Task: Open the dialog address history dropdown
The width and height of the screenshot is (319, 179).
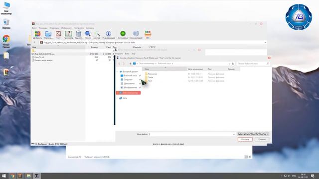Action: [229, 64]
